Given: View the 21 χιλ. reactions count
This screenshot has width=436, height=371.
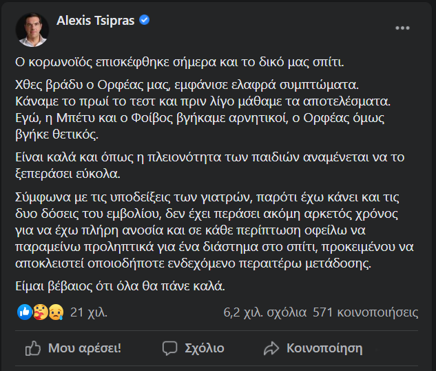Looking at the screenshot, I should (x=86, y=312).
